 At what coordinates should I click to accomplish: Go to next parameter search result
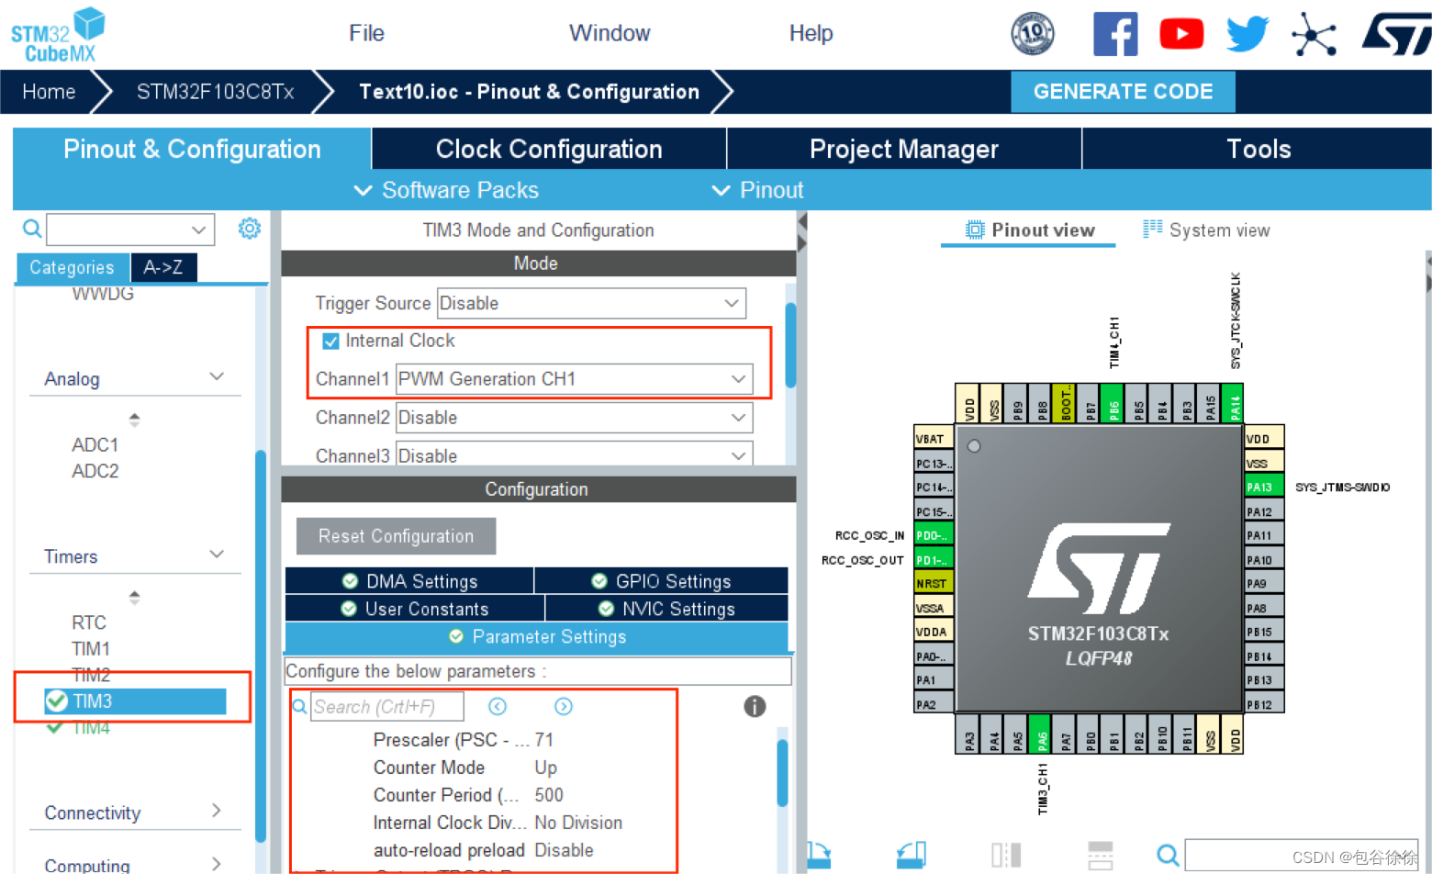[564, 706]
